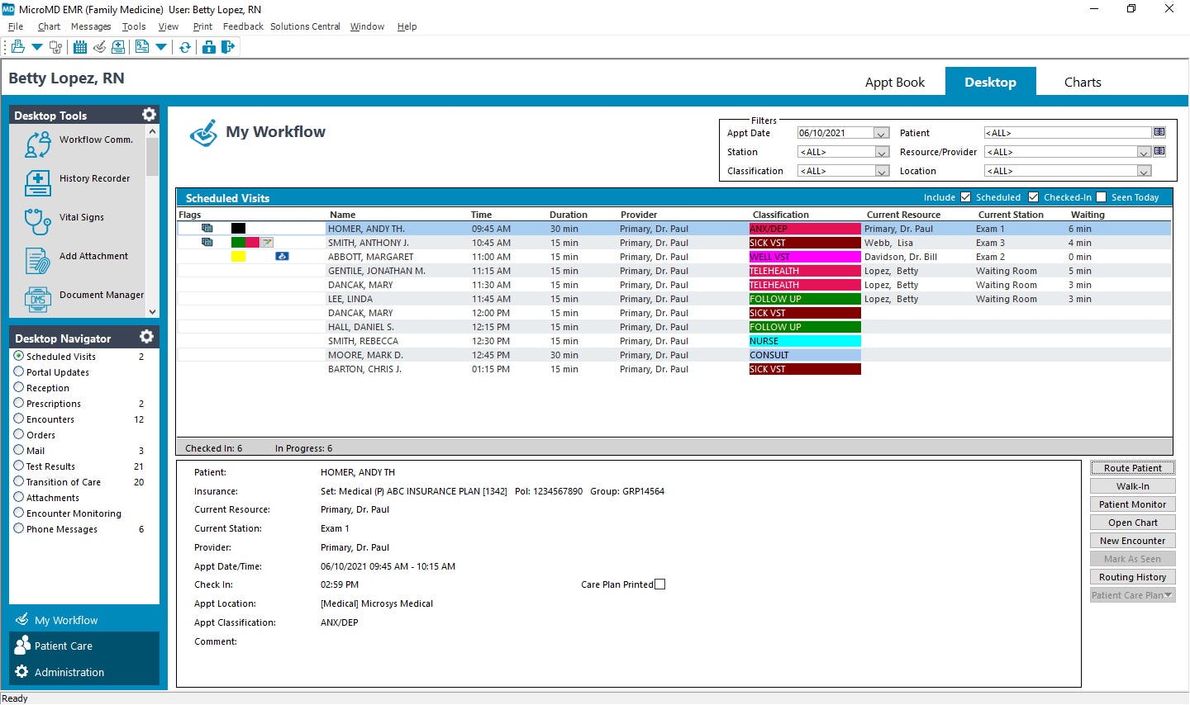The height and width of the screenshot is (705, 1190).
Task: Switch to the Charts tab
Action: click(1083, 83)
